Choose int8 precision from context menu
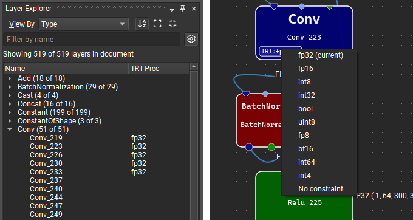This screenshot has height=220, width=413. coord(319,82)
